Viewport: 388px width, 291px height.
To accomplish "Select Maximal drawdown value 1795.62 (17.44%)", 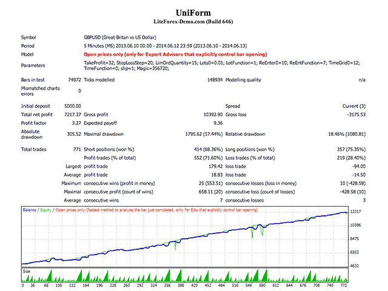I will [204, 134].
